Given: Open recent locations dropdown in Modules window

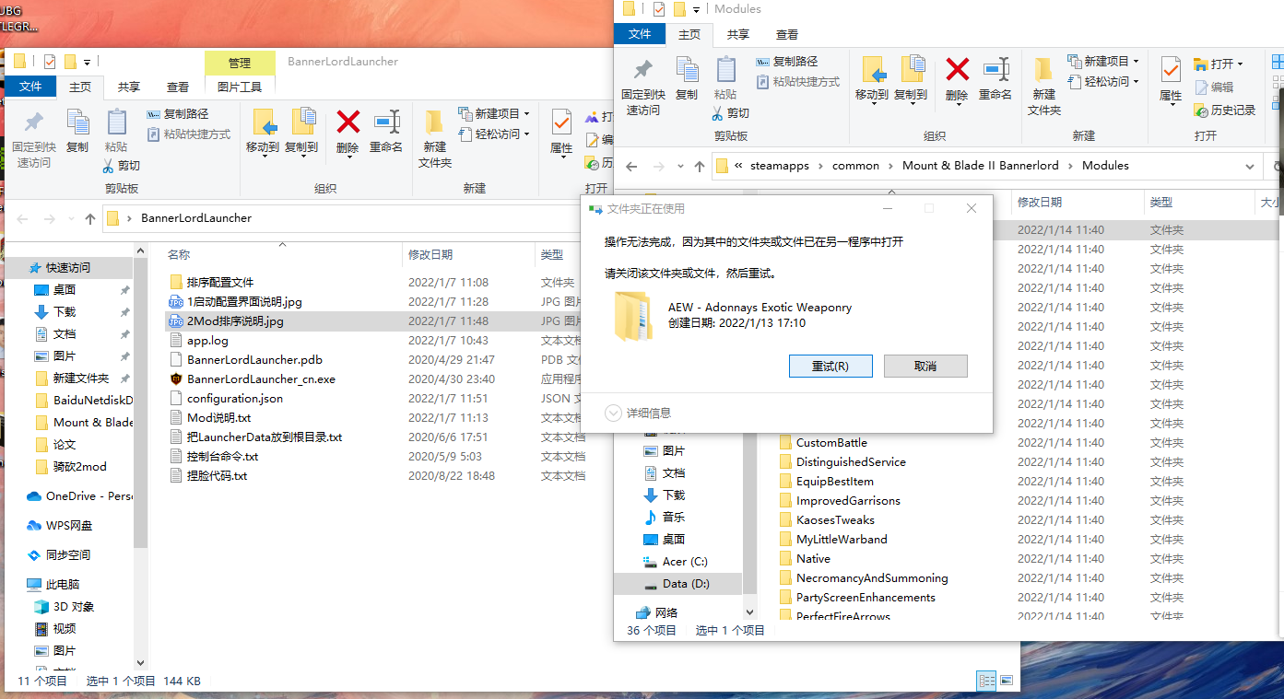Looking at the screenshot, I should (x=681, y=167).
